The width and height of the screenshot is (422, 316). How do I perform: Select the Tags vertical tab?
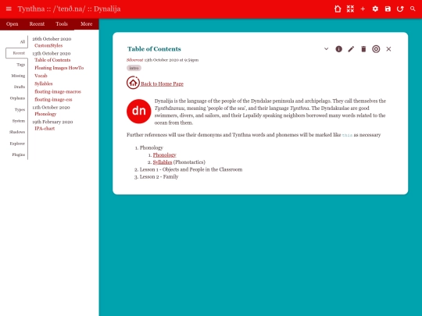pos(21,65)
